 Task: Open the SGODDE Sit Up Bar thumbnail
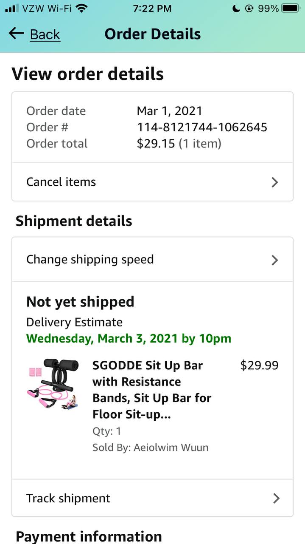pos(53,385)
